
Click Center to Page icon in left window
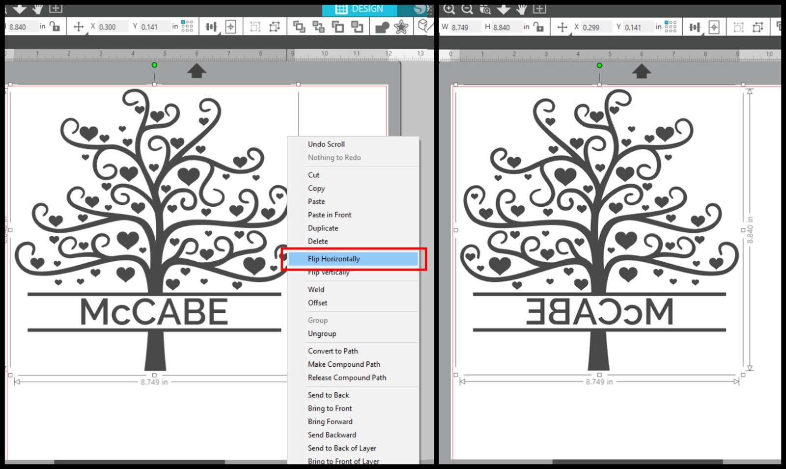coord(230,27)
